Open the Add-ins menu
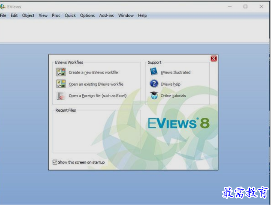Viewport: 271px width, 205px height. [106, 15]
